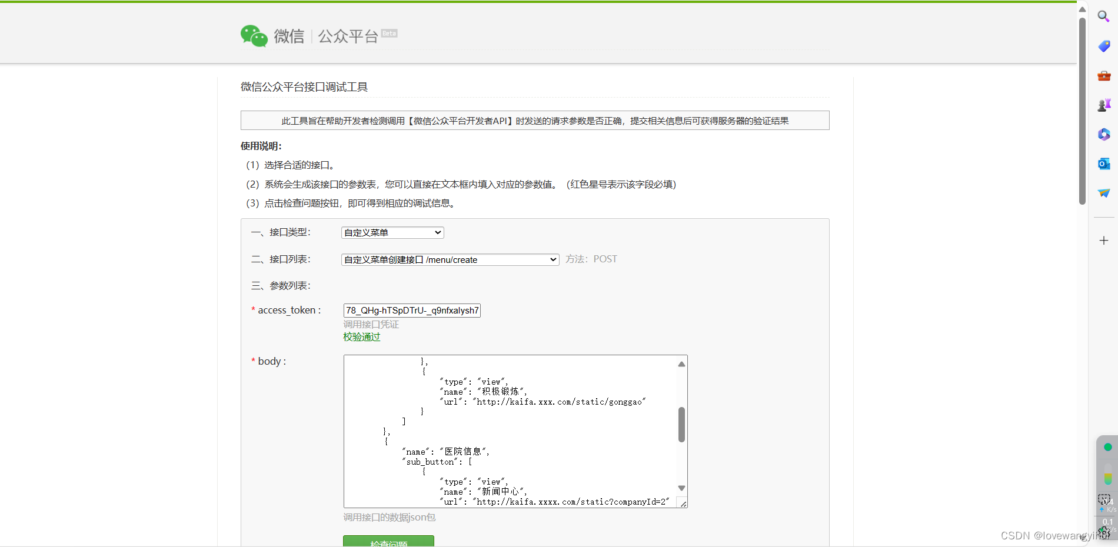The image size is (1118, 547).
Task: Click the WeChat logo icon
Action: tap(254, 36)
